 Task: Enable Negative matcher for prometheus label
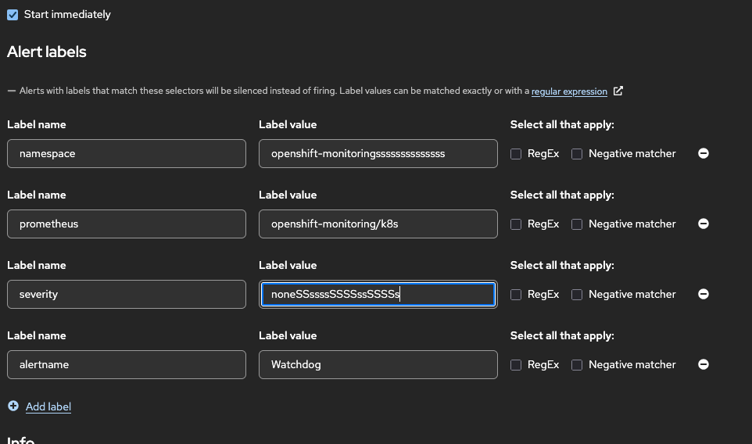pyautogui.click(x=577, y=224)
